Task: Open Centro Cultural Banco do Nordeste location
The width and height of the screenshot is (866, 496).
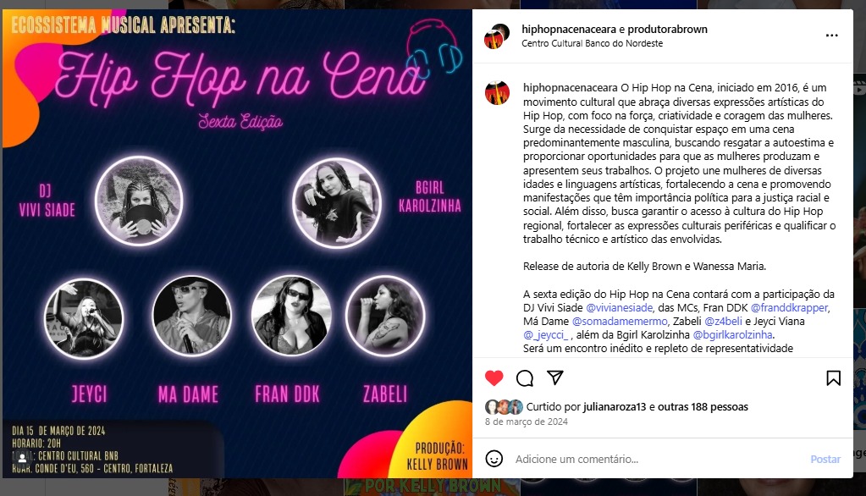Action: point(592,44)
